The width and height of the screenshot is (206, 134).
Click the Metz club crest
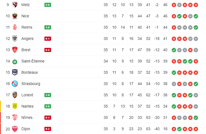tap(15, 5)
